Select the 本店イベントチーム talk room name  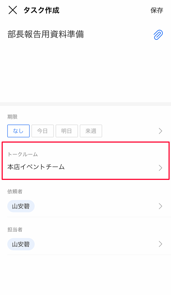(x=36, y=167)
